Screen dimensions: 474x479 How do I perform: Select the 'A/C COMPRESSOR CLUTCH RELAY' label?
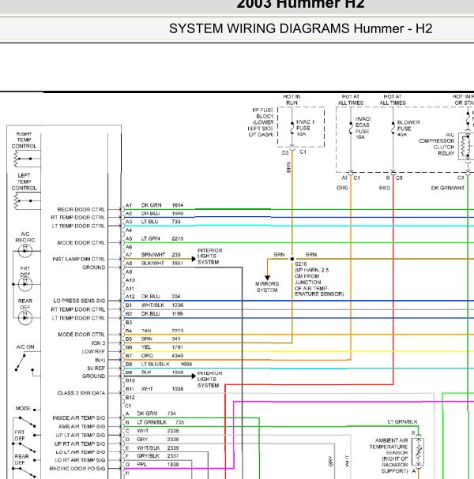pos(437,144)
